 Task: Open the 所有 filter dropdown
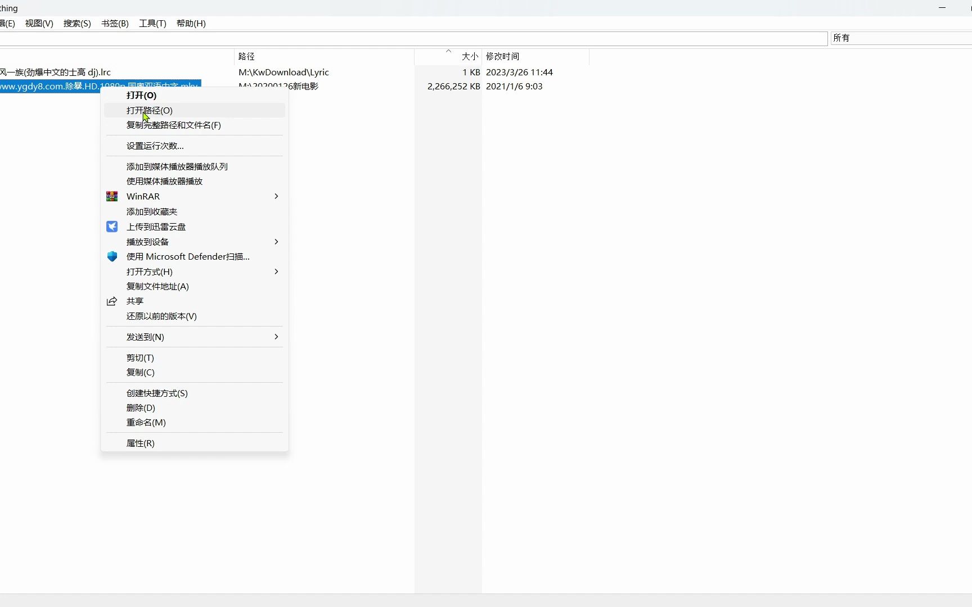point(901,38)
